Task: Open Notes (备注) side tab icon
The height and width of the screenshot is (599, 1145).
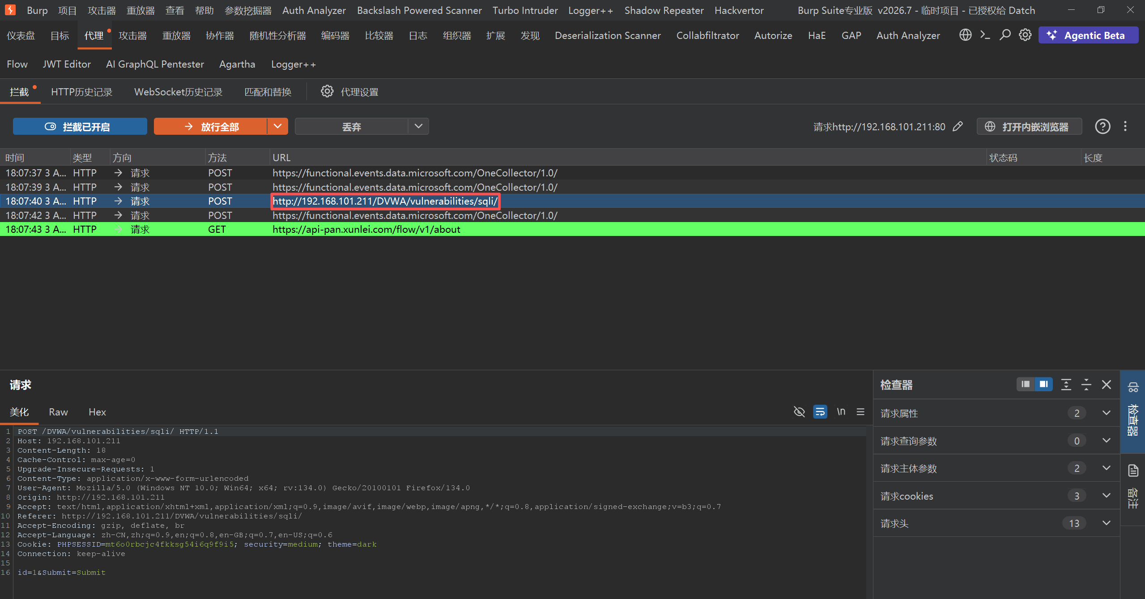Action: coord(1133,489)
